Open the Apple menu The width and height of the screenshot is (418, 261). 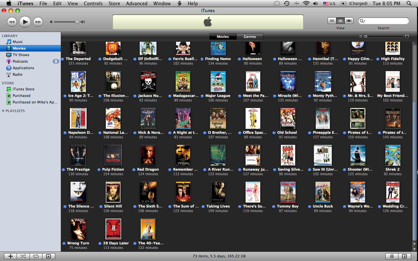9,4
